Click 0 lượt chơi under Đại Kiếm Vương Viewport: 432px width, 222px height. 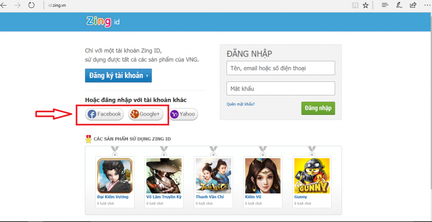coord(105,203)
